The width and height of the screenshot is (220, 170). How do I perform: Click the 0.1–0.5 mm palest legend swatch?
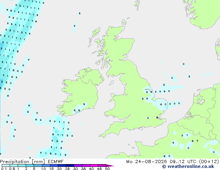6,165
